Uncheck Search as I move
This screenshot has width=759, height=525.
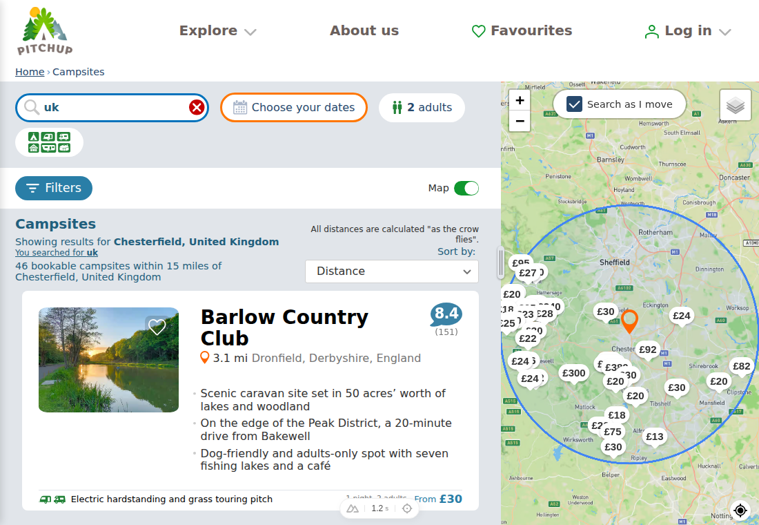pos(574,104)
